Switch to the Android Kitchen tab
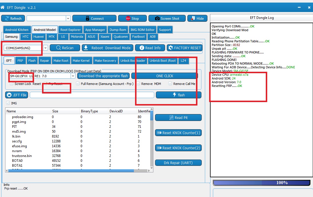Image resolution: width=313 pixels, height=197 pixels. click(x=17, y=30)
